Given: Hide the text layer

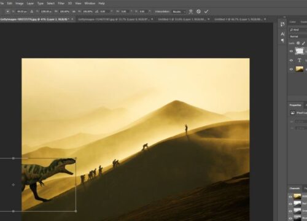Looking at the screenshot, I should (291, 60).
